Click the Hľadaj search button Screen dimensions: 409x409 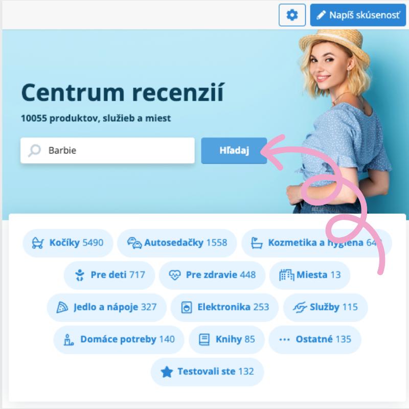[x=234, y=150]
